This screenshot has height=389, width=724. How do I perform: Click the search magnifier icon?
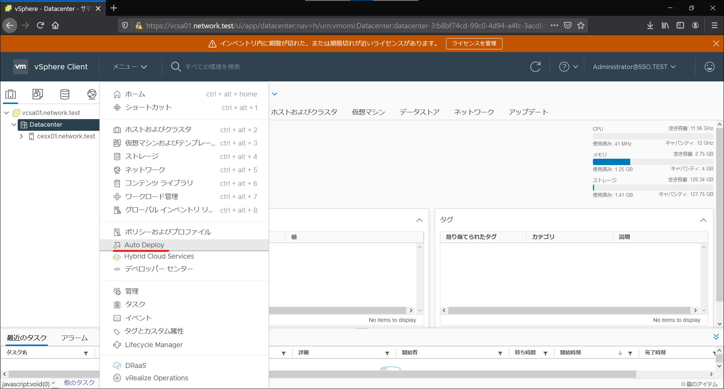pyautogui.click(x=176, y=67)
